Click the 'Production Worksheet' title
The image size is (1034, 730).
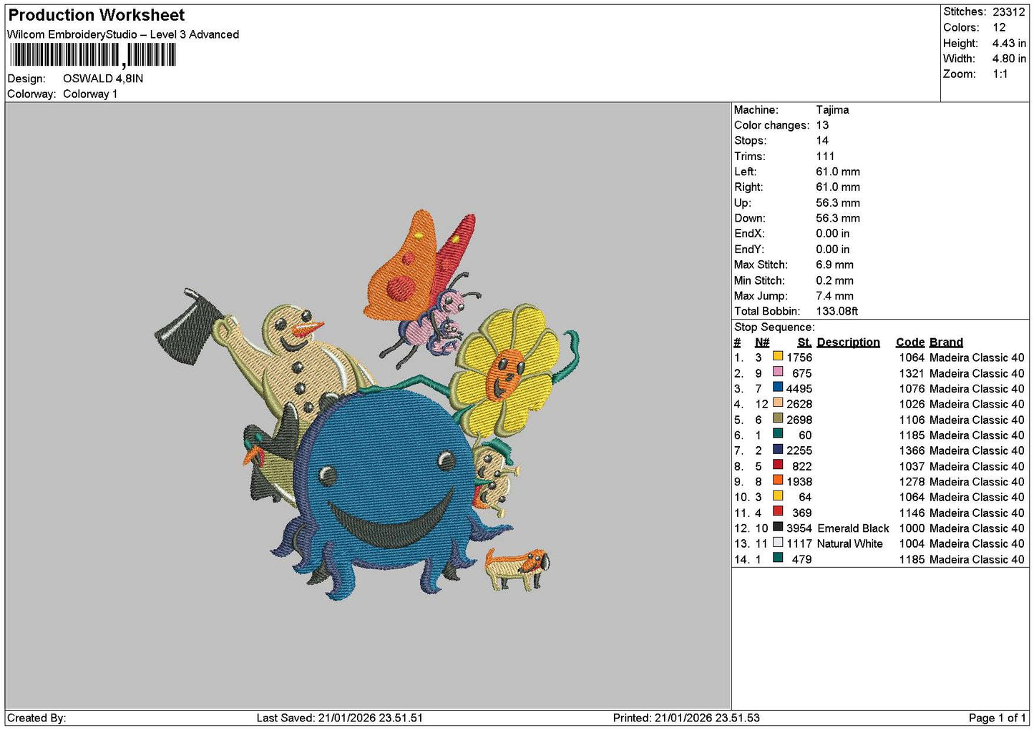(97, 15)
